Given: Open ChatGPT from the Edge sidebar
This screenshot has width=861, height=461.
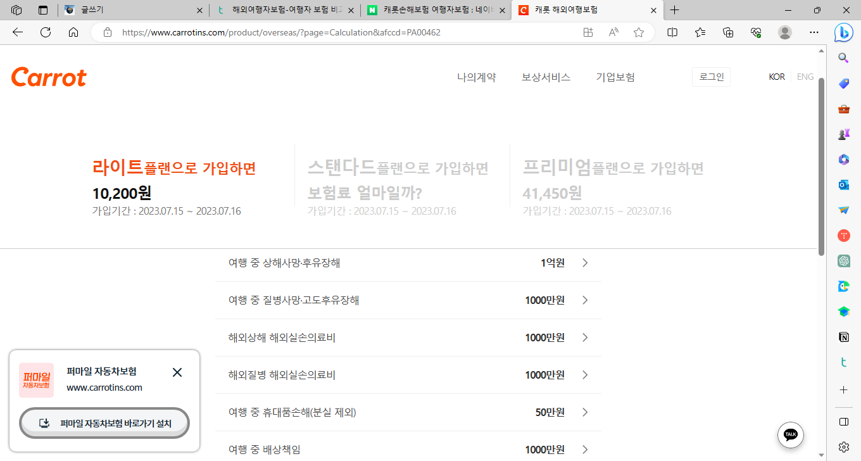Looking at the screenshot, I should click(843, 260).
